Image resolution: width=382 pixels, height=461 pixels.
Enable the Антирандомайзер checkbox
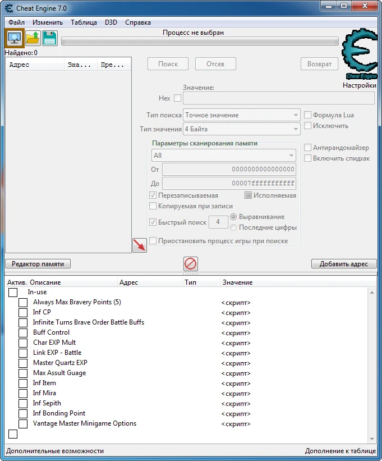pyautogui.click(x=307, y=147)
